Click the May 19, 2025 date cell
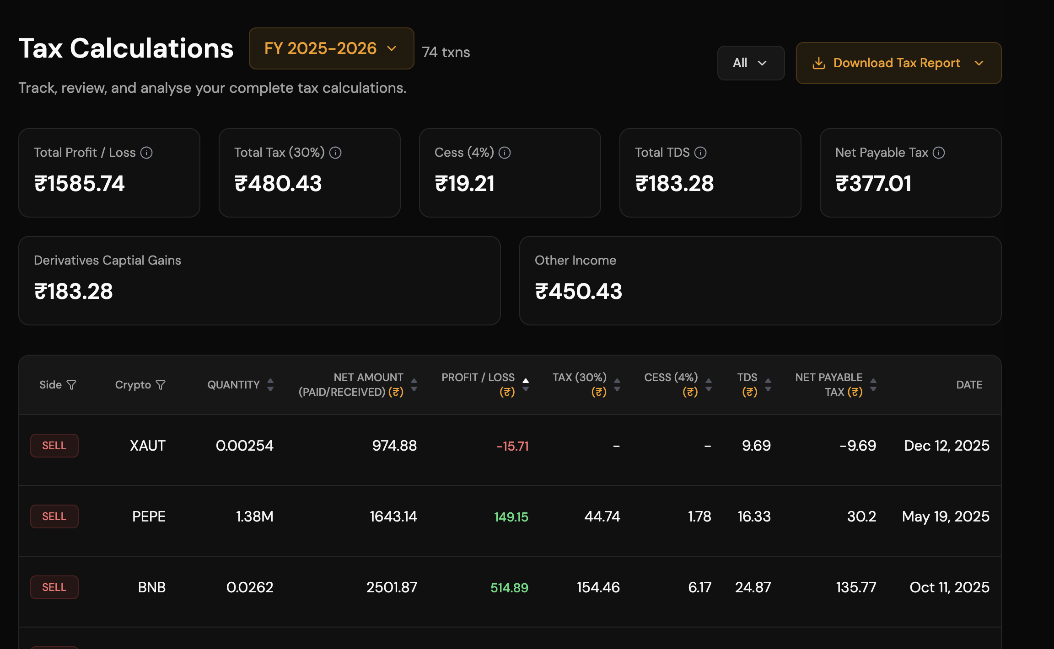The width and height of the screenshot is (1054, 649). tap(946, 516)
